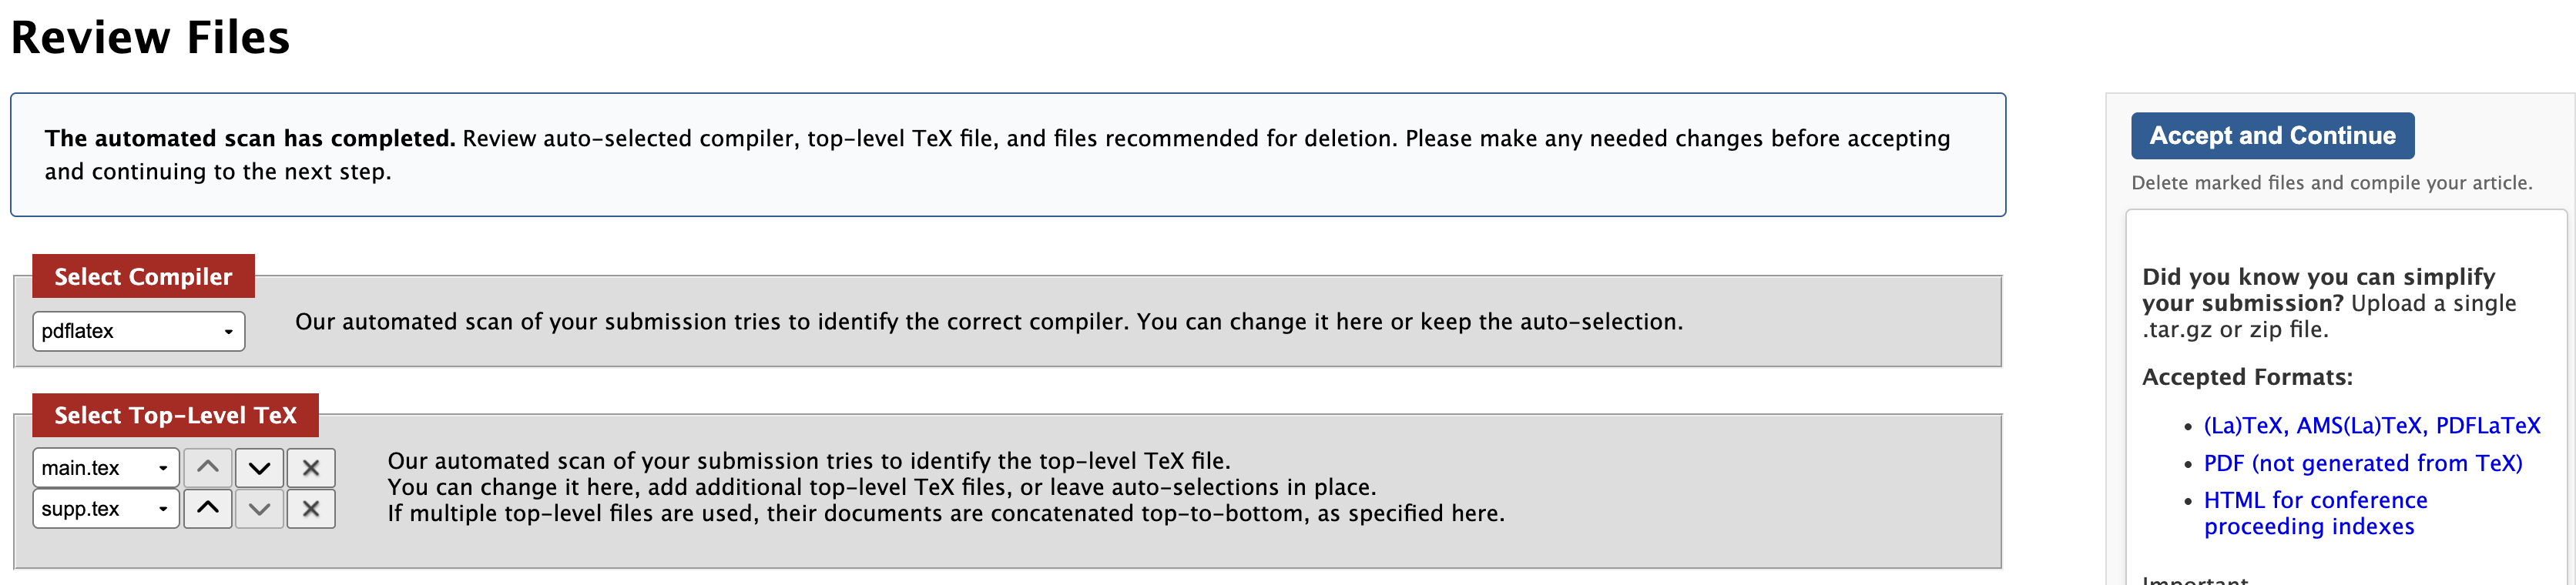
Task: Click the Accept and Continue button
Action: tap(2272, 135)
